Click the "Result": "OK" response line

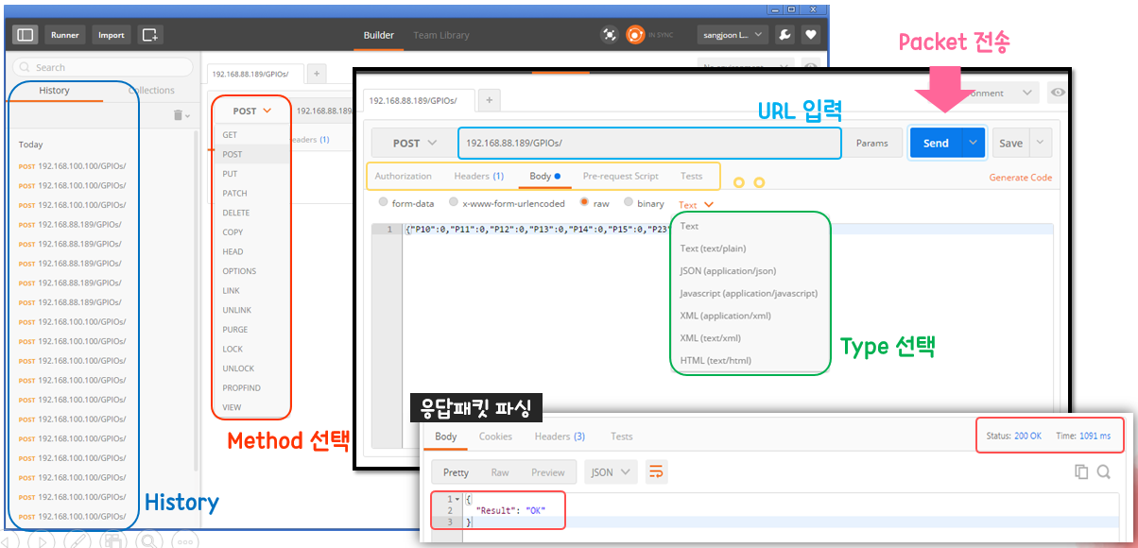point(511,510)
